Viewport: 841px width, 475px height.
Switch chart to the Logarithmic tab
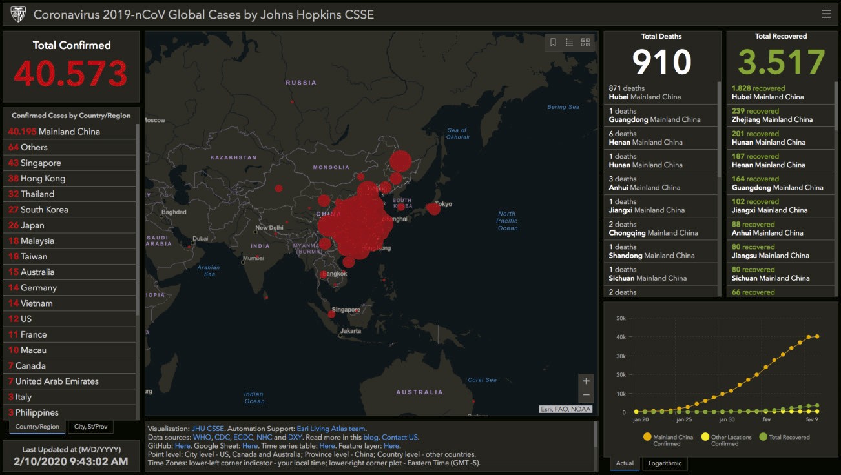(x=664, y=463)
